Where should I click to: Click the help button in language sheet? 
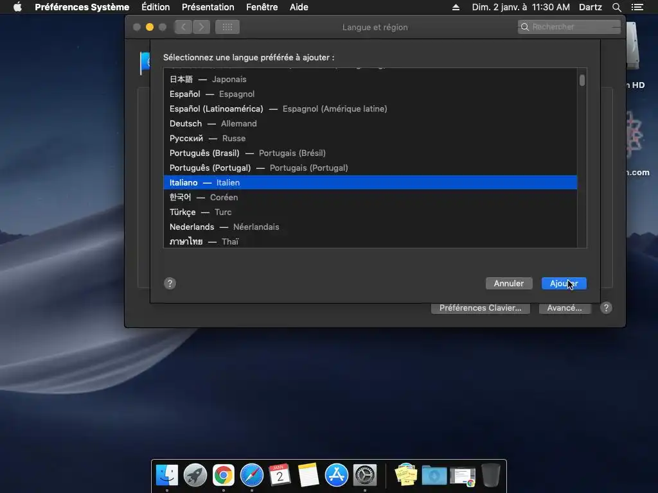click(170, 283)
